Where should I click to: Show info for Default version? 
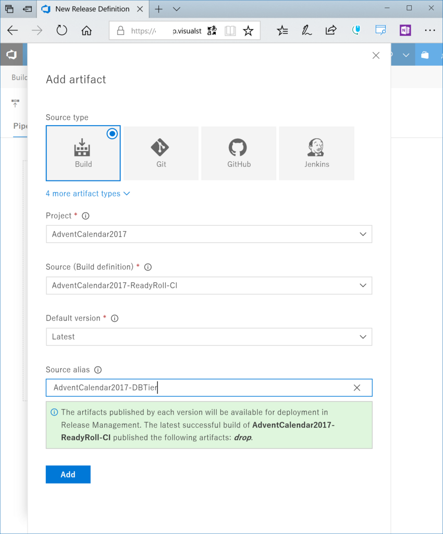click(115, 319)
